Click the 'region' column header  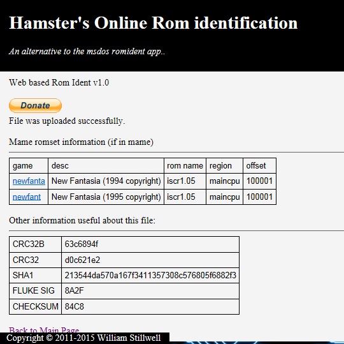pyautogui.click(x=224, y=165)
